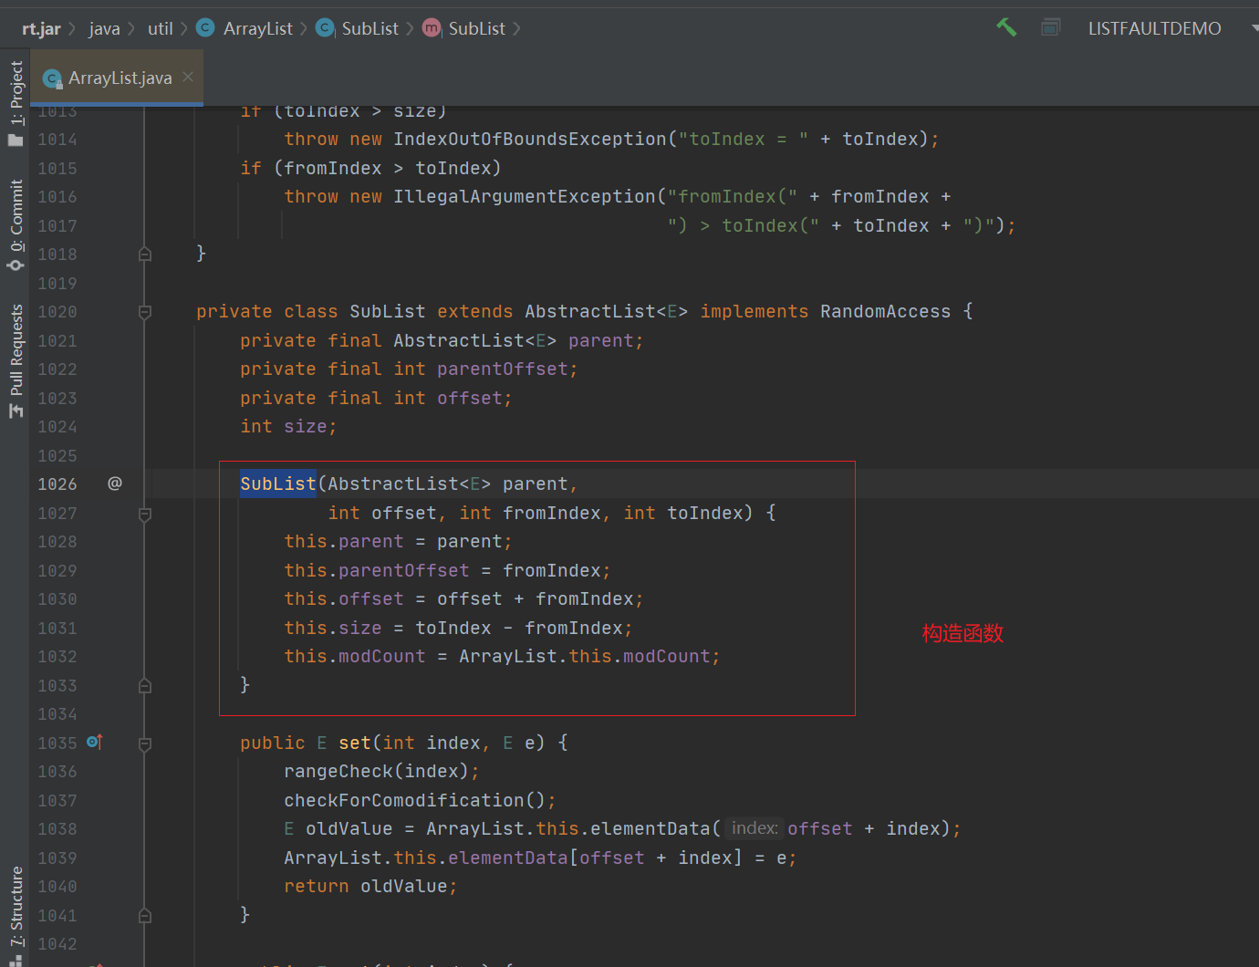
Task: Click the fold end marker on line 1018
Action: tap(145, 254)
